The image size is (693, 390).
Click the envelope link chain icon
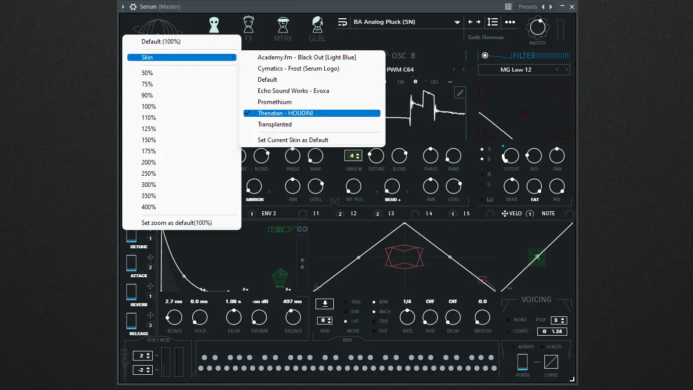tap(302, 229)
